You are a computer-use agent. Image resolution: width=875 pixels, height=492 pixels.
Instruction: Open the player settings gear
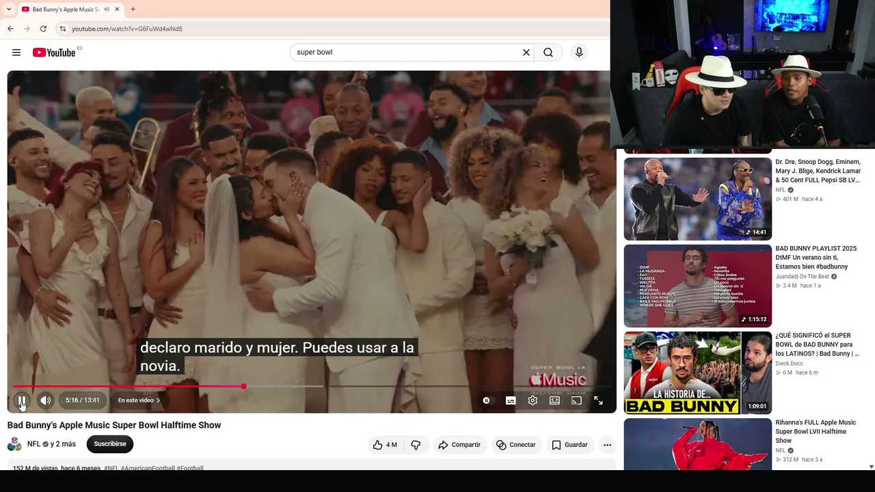(x=533, y=400)
